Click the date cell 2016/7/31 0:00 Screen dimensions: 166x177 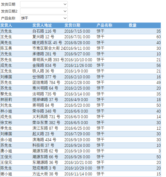(x=77, y=37)
